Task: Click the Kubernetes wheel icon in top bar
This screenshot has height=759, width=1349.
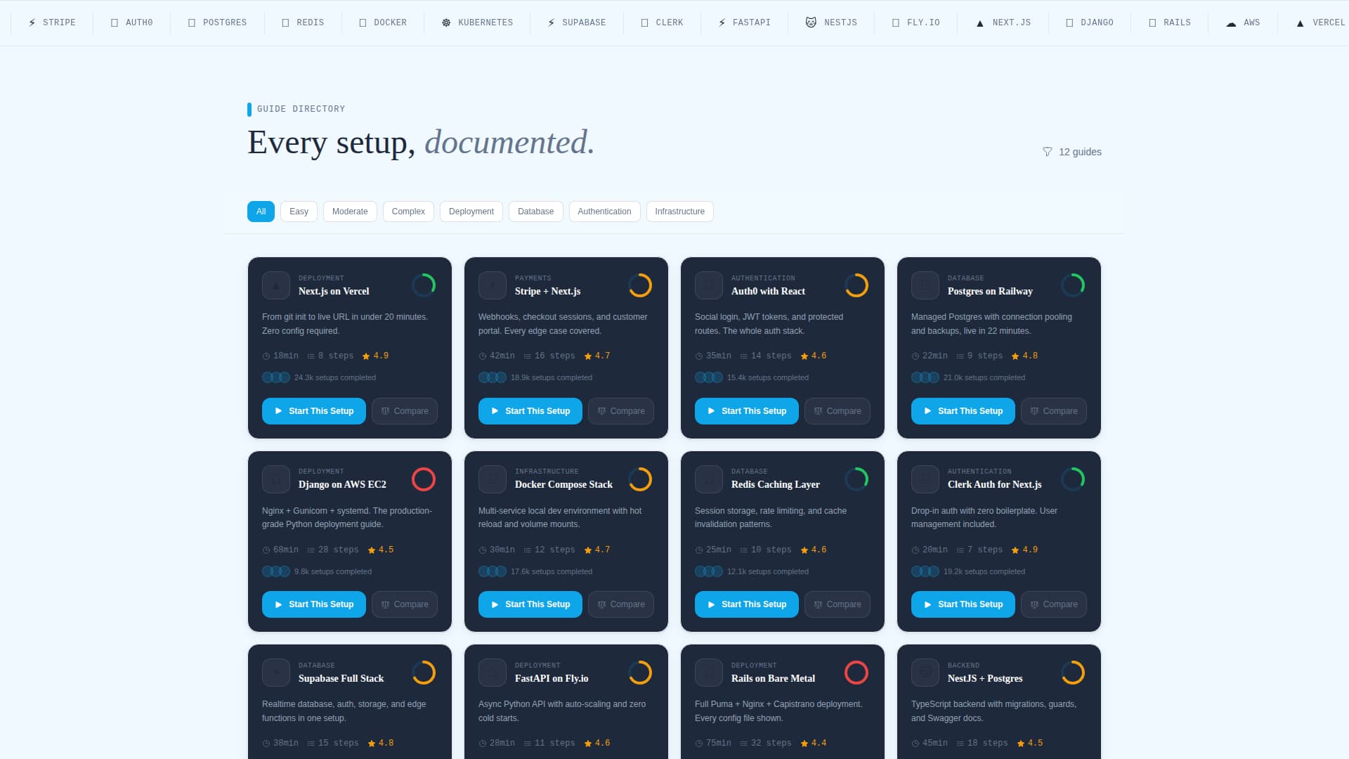Action: (446, 22)
